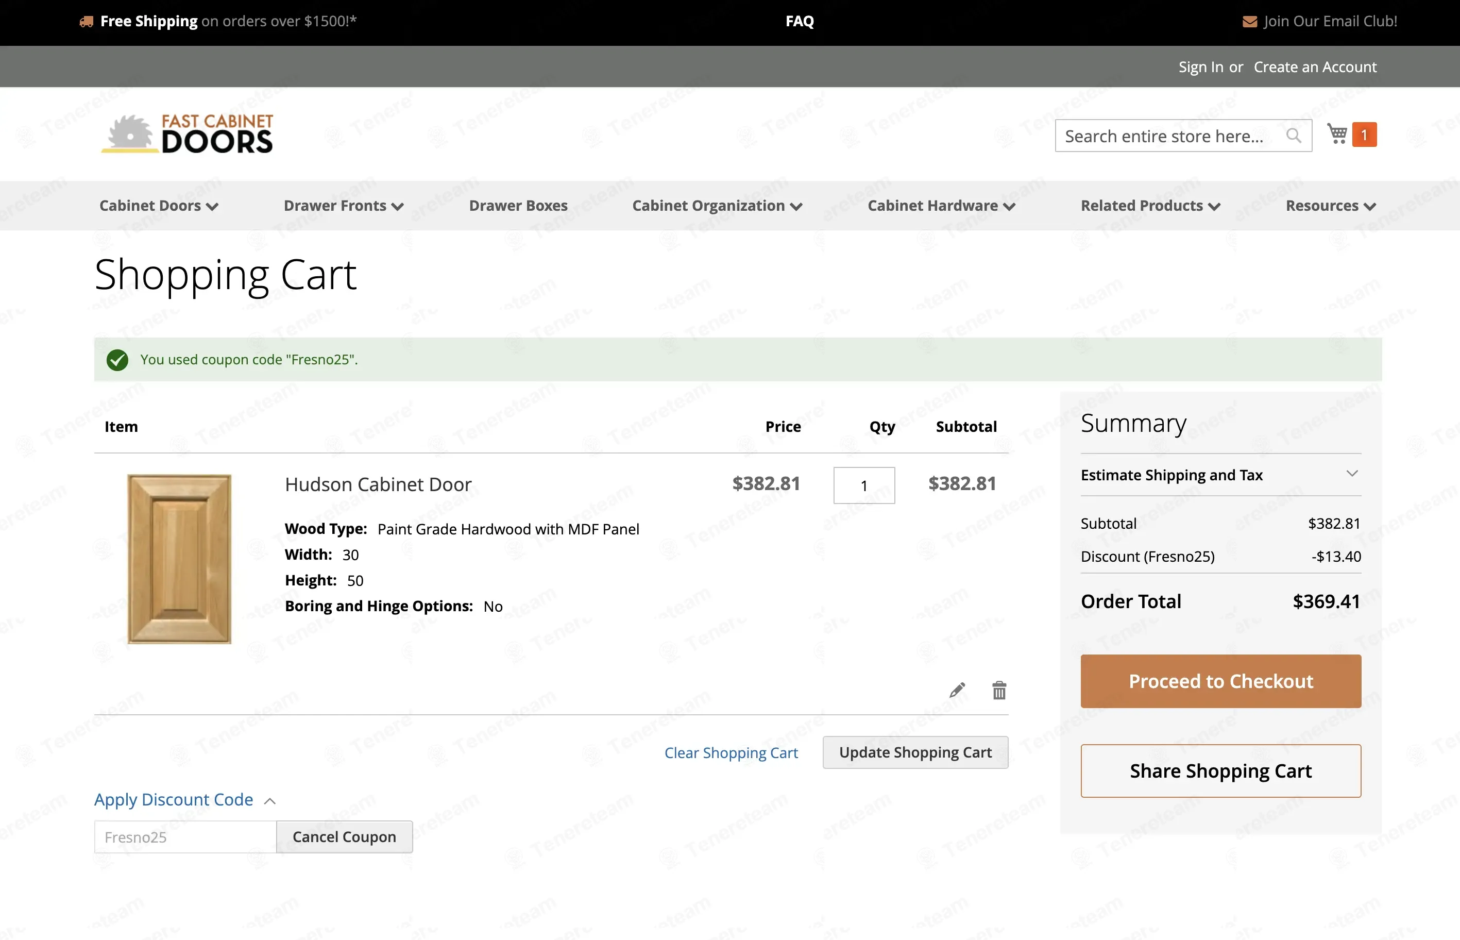1460x940 pixels.
Task: Open the FAQ link in top bar
Action: (x=799, y=21)
